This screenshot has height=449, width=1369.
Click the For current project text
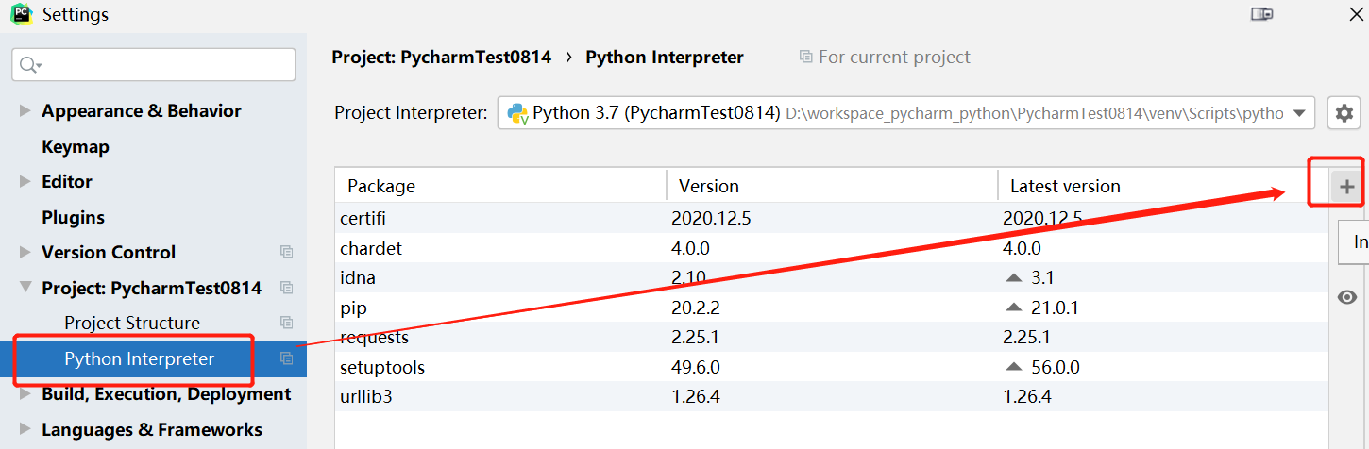click(x=894, y=58)
